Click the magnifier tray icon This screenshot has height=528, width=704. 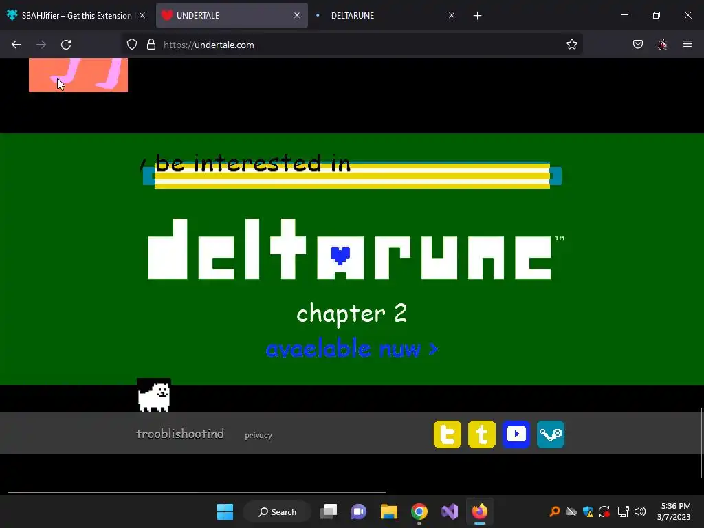[x=555, y=511]
